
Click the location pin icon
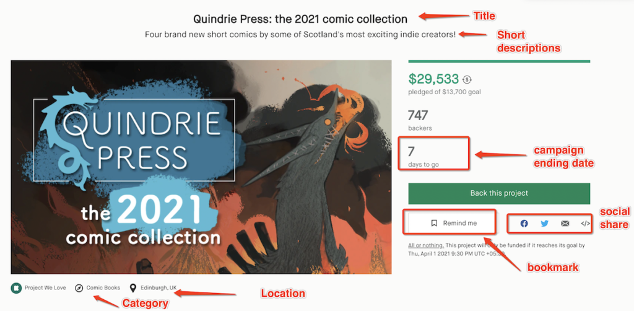coord(132,288)
